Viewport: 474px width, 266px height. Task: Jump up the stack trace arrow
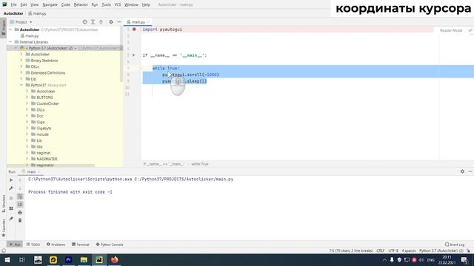(20, 180)
